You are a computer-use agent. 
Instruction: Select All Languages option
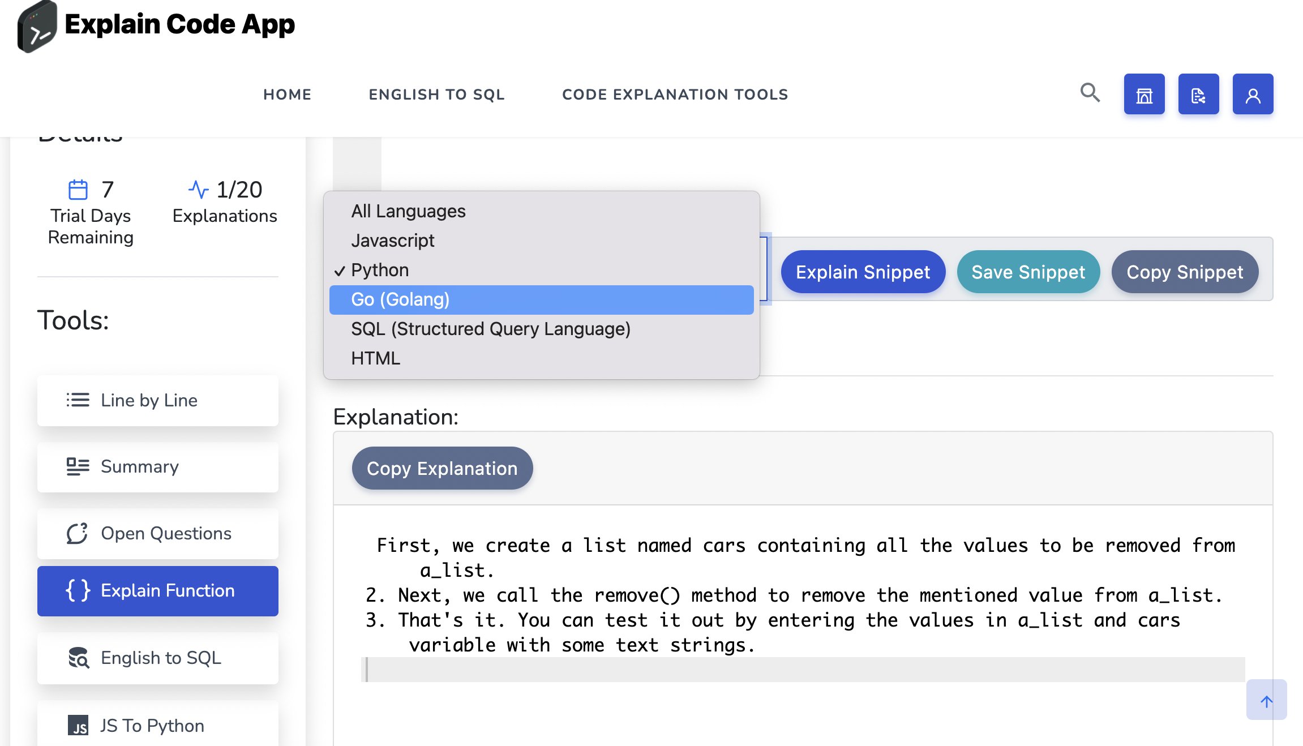coord(408,211)
